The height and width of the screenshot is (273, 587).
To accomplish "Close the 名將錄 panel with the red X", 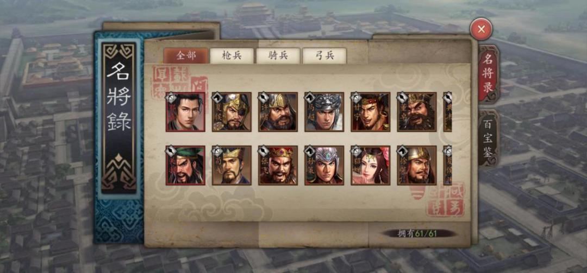I will point(482,29).
